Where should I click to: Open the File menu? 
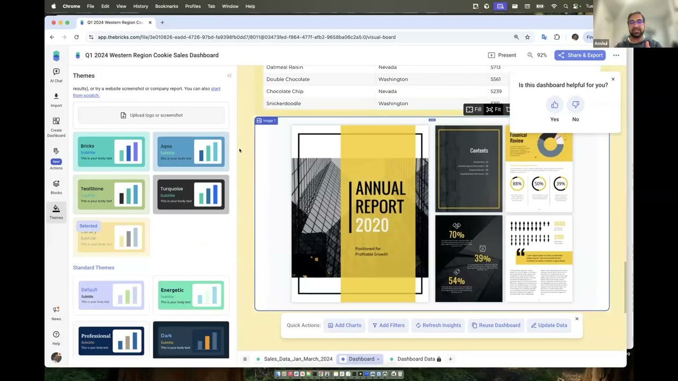coord(91,6)
